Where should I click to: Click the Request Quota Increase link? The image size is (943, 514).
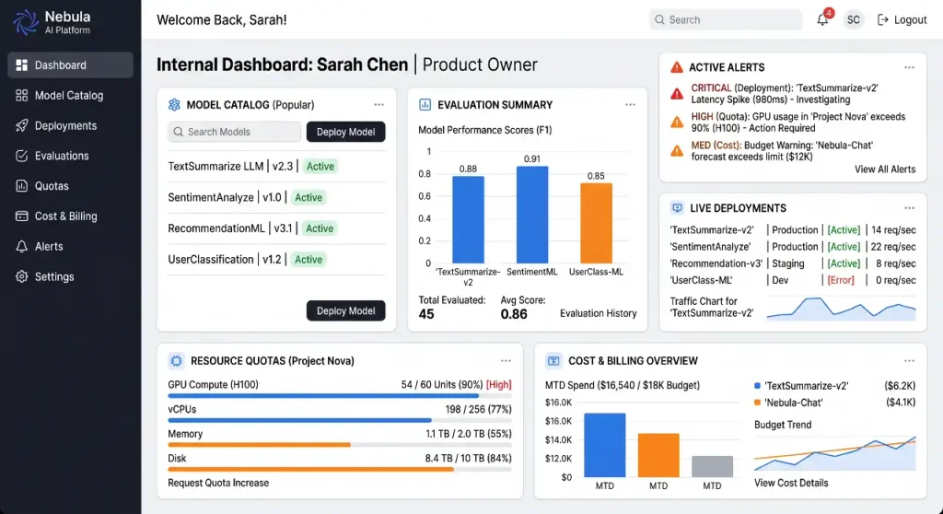pyautogui.click(x=218, y=483)
